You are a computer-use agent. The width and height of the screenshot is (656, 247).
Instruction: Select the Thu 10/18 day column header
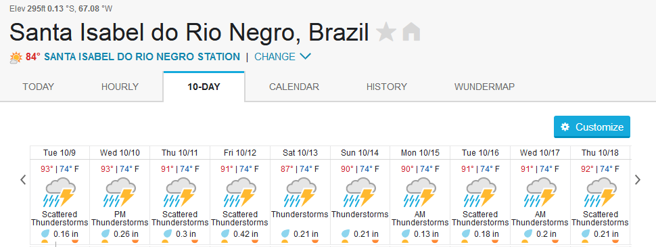[x=600, y=153]
